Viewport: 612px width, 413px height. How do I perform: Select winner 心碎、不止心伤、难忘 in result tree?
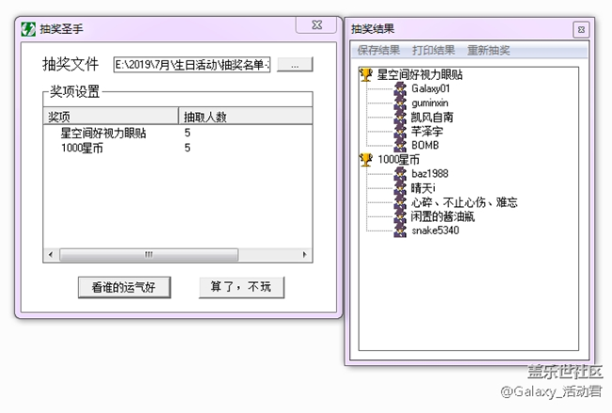click(x=464, y=202)
